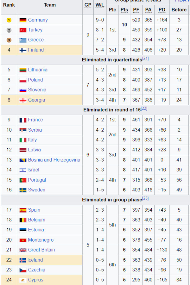Image resolution: width=190 pixels, height=285 pixels.
Task: Click the Georgia flag icon
Action: (x=23, y=100)
